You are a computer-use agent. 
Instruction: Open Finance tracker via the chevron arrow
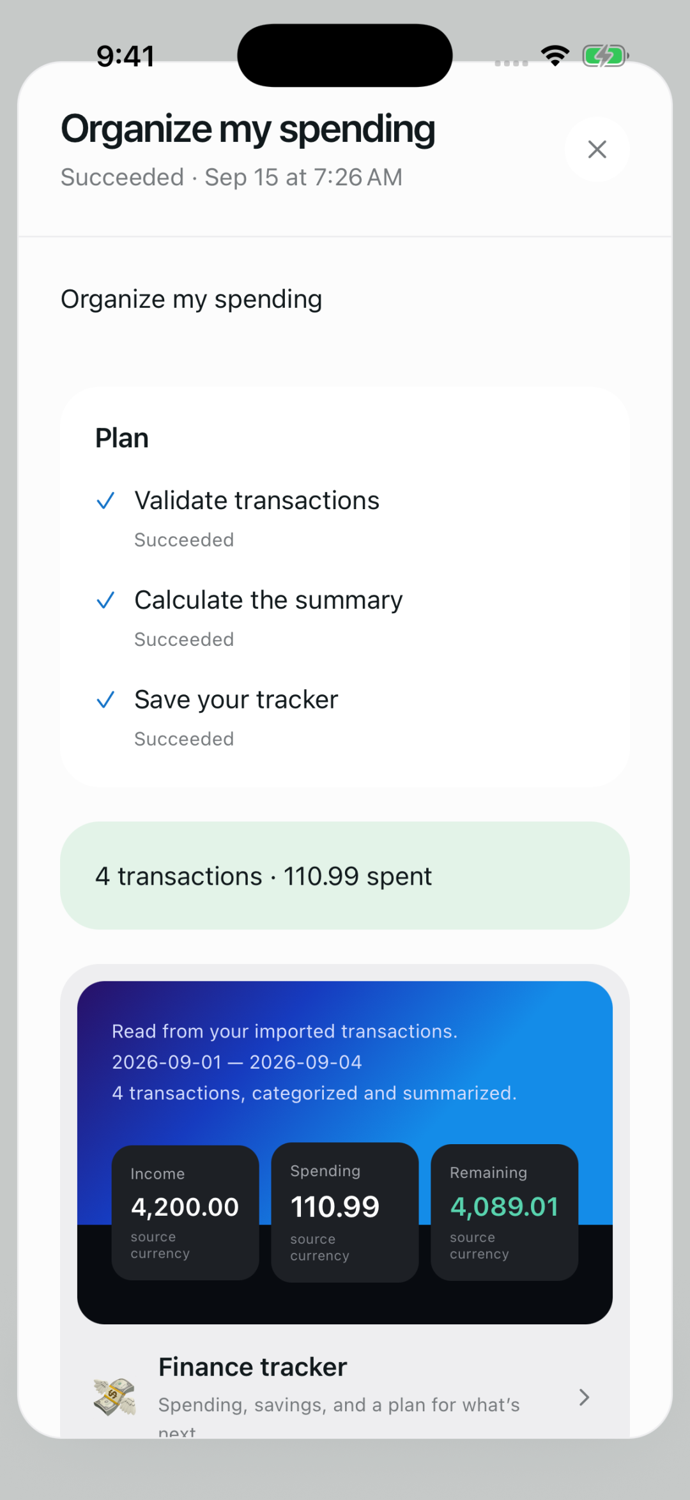pyautogui.click(x=584, y=1397)
